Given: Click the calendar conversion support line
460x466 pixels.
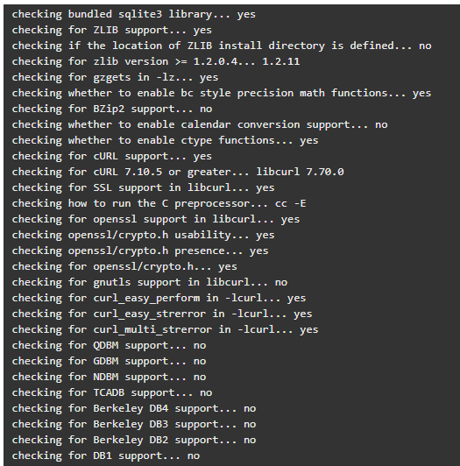Looking at the screenshot, I should pyautogui.click(x=200, y=124).
